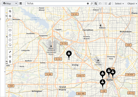Image resolution: width=138 pixels, height=97 pixels.
Task: Activate the pencil edit tool
Action: tap(10, 52)
